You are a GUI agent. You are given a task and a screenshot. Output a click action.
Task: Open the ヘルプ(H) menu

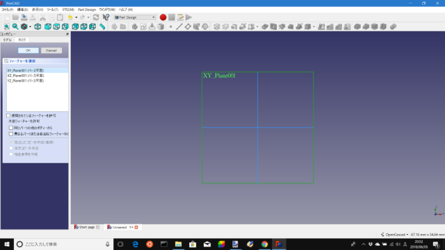(x=126, y=10)
